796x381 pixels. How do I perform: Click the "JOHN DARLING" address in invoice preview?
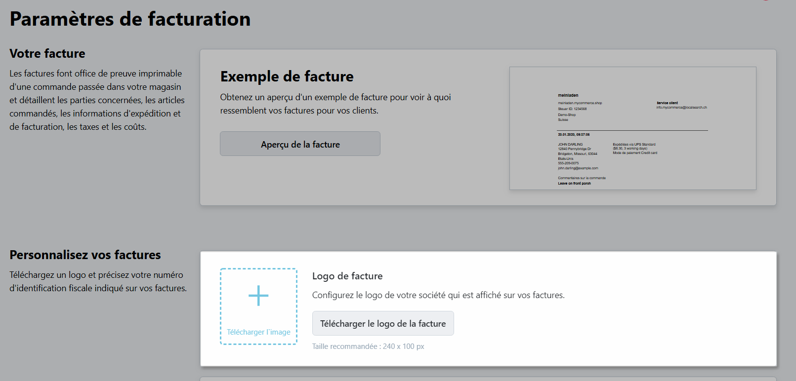(x=570, y=145)
